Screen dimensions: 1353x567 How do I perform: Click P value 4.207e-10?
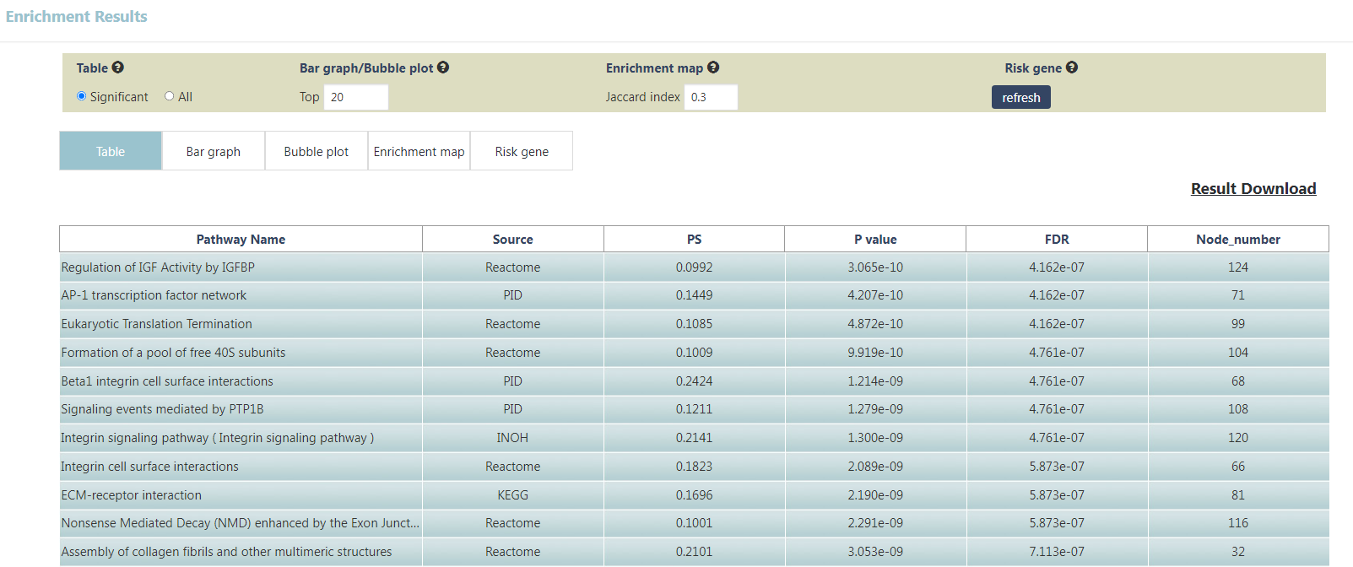(x=875, y=295)
